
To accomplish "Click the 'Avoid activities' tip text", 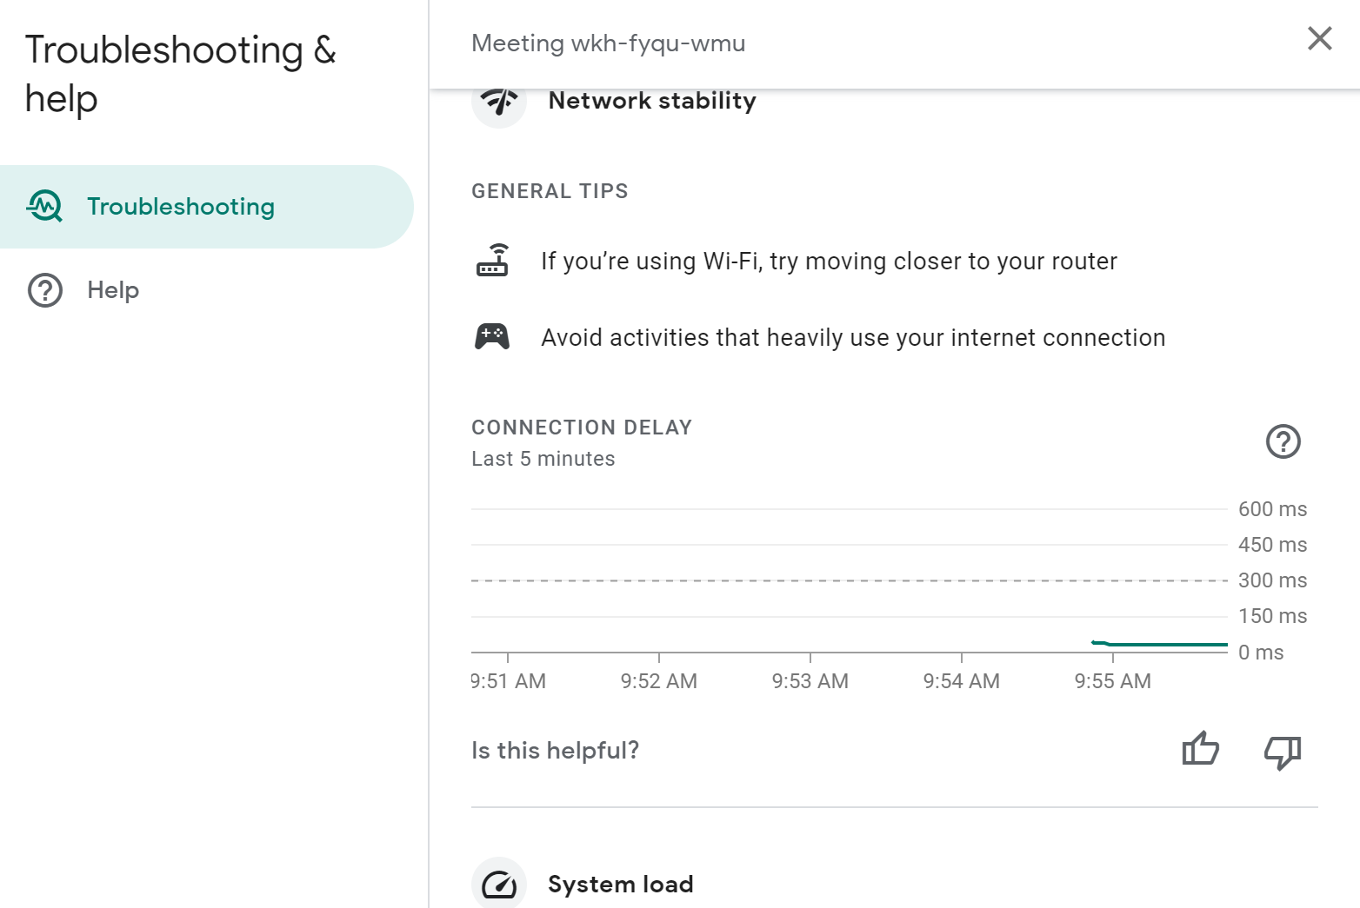I will click(853, 338).
